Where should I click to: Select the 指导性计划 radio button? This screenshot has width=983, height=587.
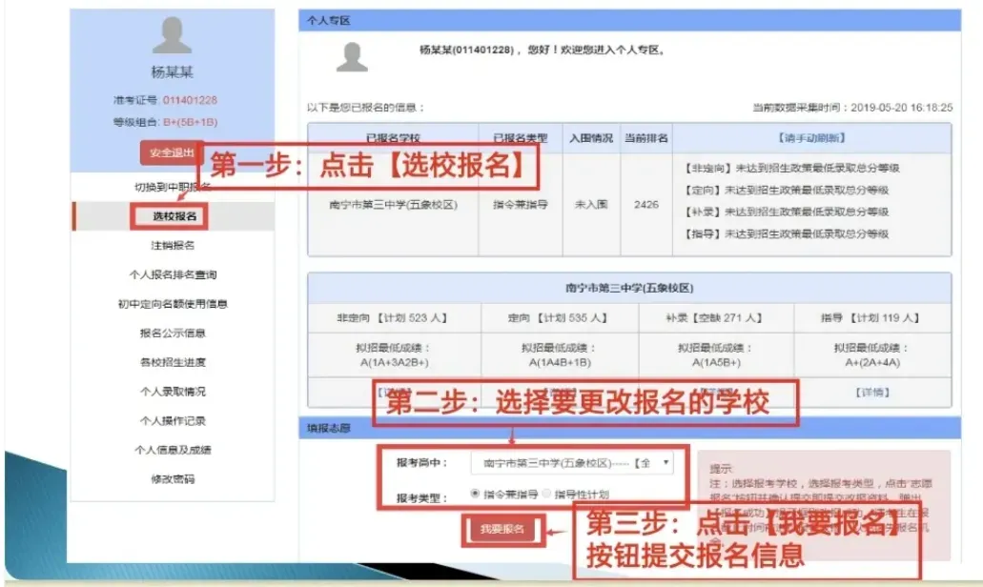point(546,494)
